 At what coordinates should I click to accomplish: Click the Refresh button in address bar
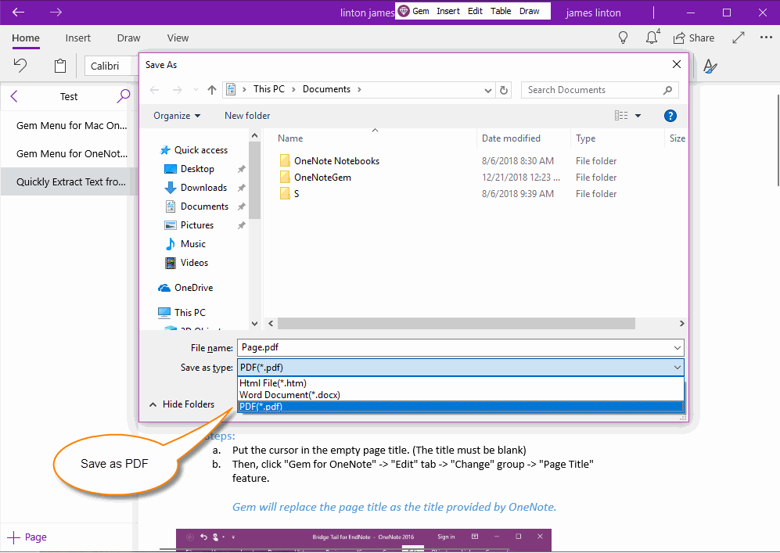click(503, 90)
